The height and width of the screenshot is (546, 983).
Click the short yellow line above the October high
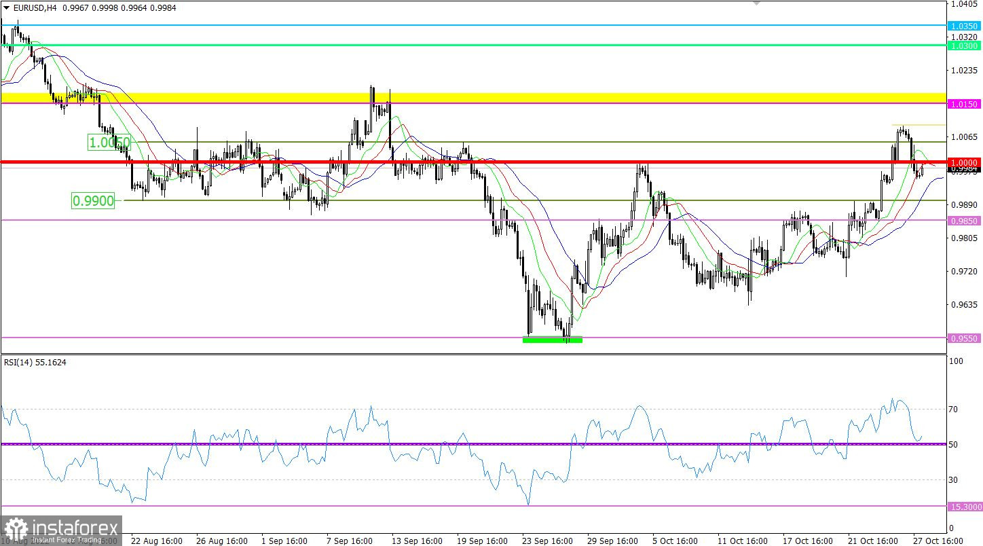pos(919,125)
